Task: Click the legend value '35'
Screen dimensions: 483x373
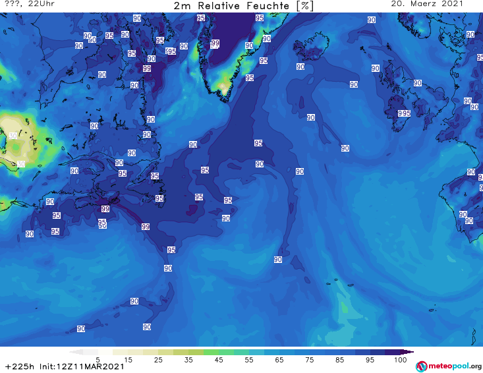Action: (x=188, y=360)
